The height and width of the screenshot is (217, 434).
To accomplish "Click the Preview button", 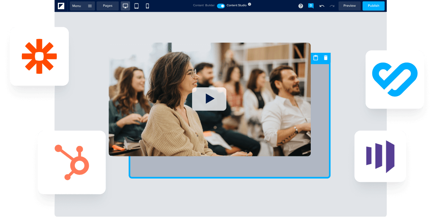I will 349,6.
